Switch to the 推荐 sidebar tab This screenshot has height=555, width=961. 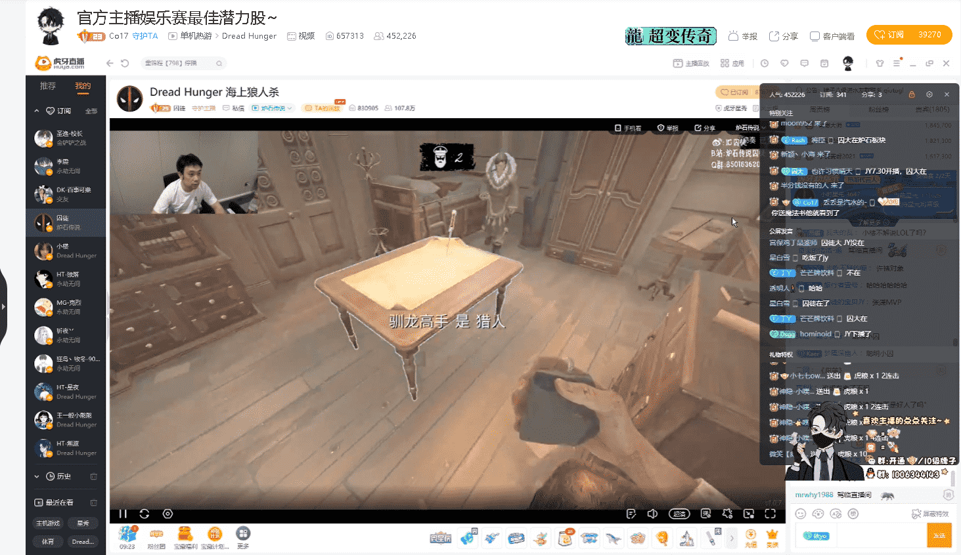click(x=48, y=86)
